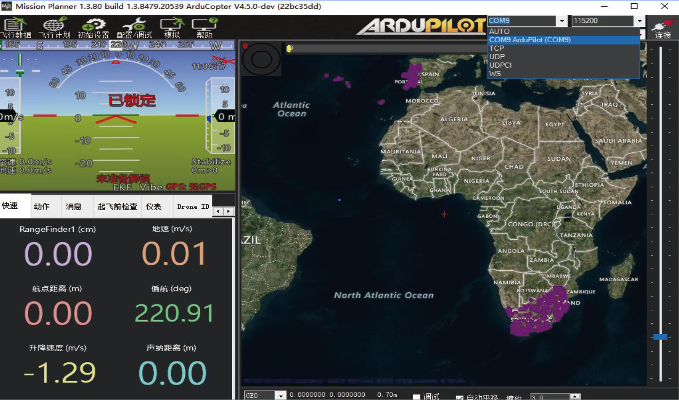
Task: Click the red cross marker on the map
Action: click(444, 214)
